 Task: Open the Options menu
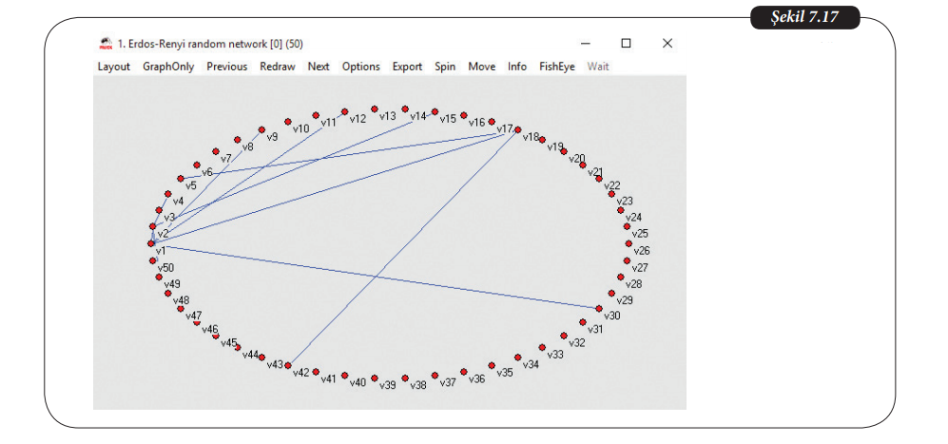click(x=360, y=67)
